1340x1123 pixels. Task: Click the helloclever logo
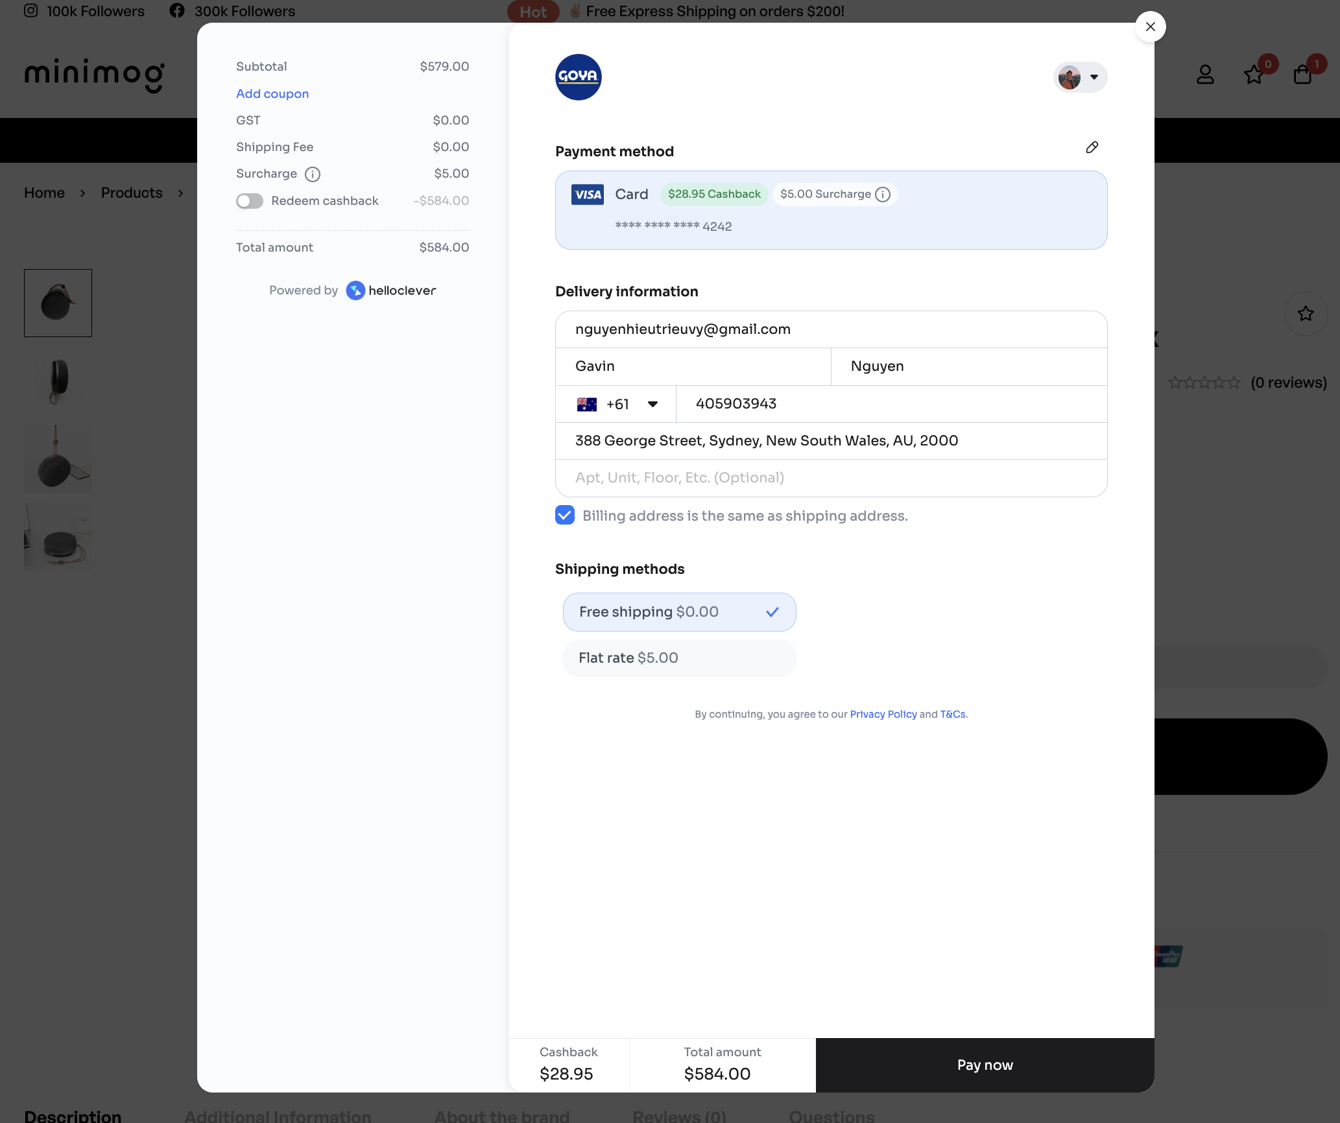coord(391,290)
